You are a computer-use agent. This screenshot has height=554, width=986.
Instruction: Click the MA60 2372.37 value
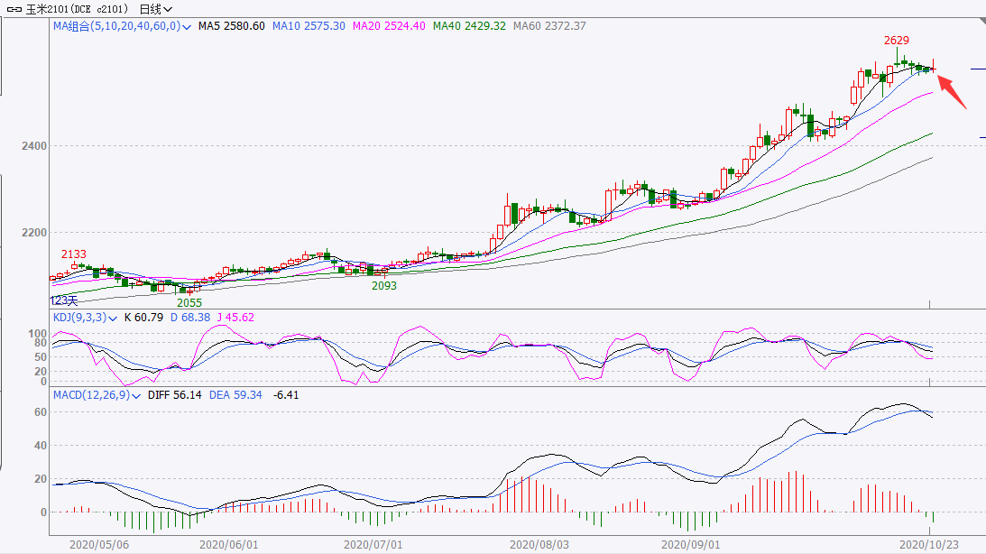pyautogui.click(x=549, y=26)
